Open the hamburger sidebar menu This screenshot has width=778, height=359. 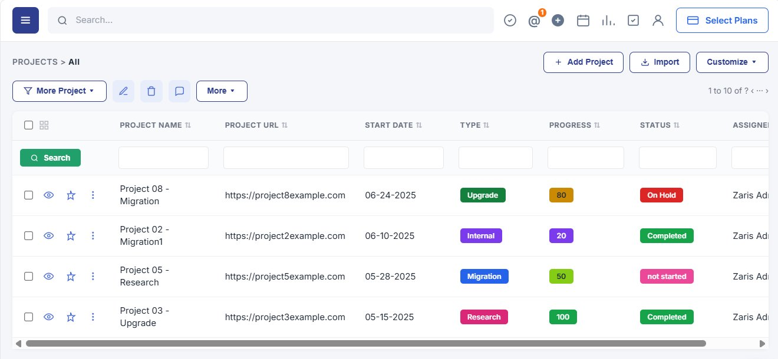tap(25, 21)
